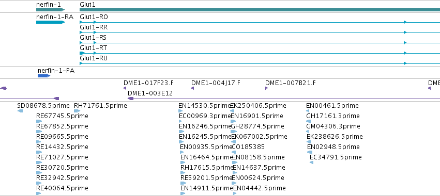Open EST RE32942.5prime
The height and width of the screenshot is (196, 440).
(x=62, y=178)
